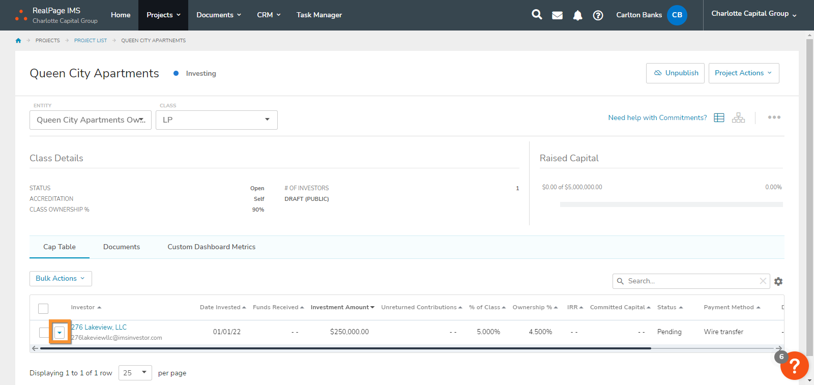Viewport: 814px width, 385px height.
Task: Expand row actions dropdown for 276 Lakeview, LLC
Action: pos(60,333)
